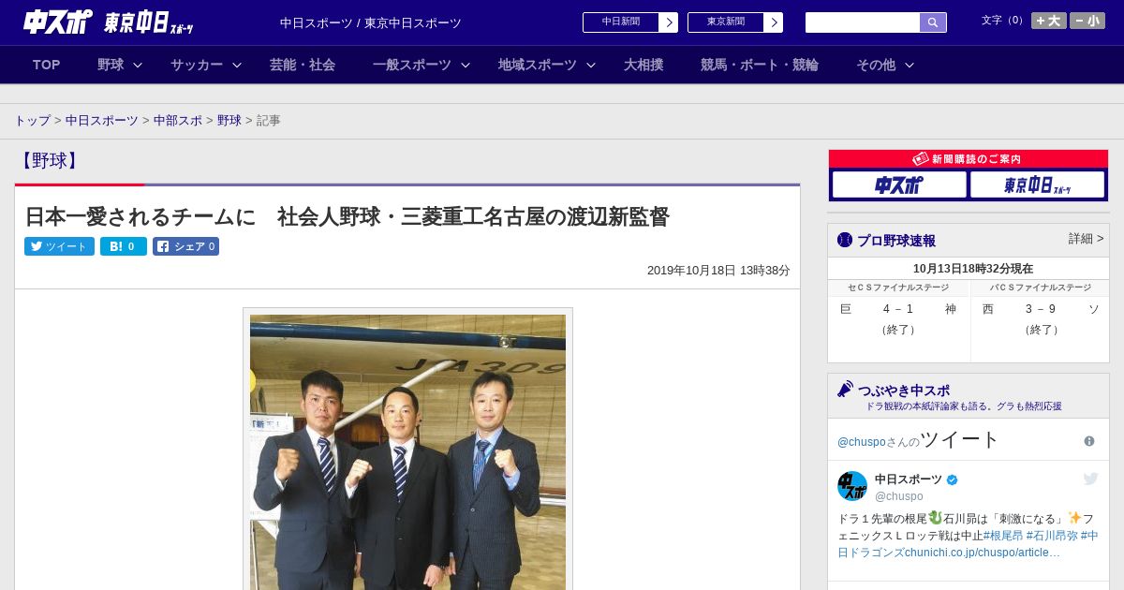Click トップ breadcrumb link
The width and height of the screenshot is (1124, 590).
point(32,121)
